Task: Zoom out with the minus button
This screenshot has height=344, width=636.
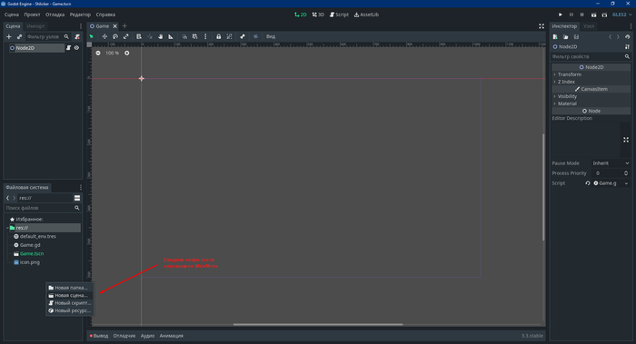Action: pos(98,53)
